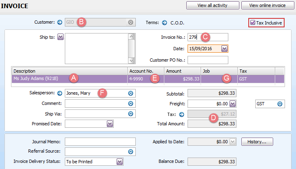Click the Terms blue arrow icon
The width and height of the screenshot is (296, 169).
[x=165, y=22]
